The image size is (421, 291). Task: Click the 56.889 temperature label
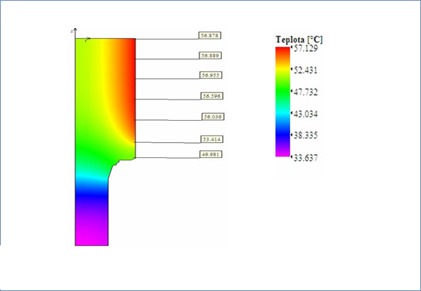[210, 55]
